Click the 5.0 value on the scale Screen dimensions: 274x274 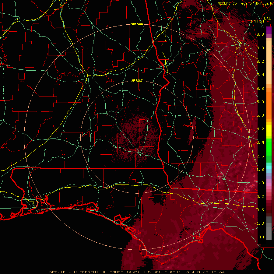[x=260, y=115]
